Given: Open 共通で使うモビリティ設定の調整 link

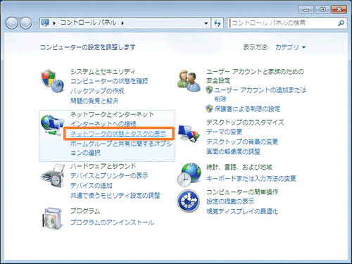Looking at the screenshot, I should [115, 195].
